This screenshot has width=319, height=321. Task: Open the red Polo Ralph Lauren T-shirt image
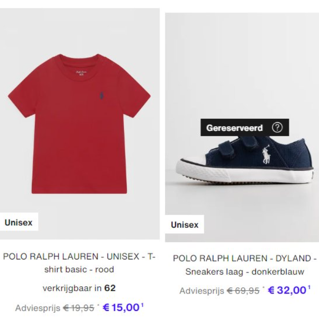tap(80, 124)
